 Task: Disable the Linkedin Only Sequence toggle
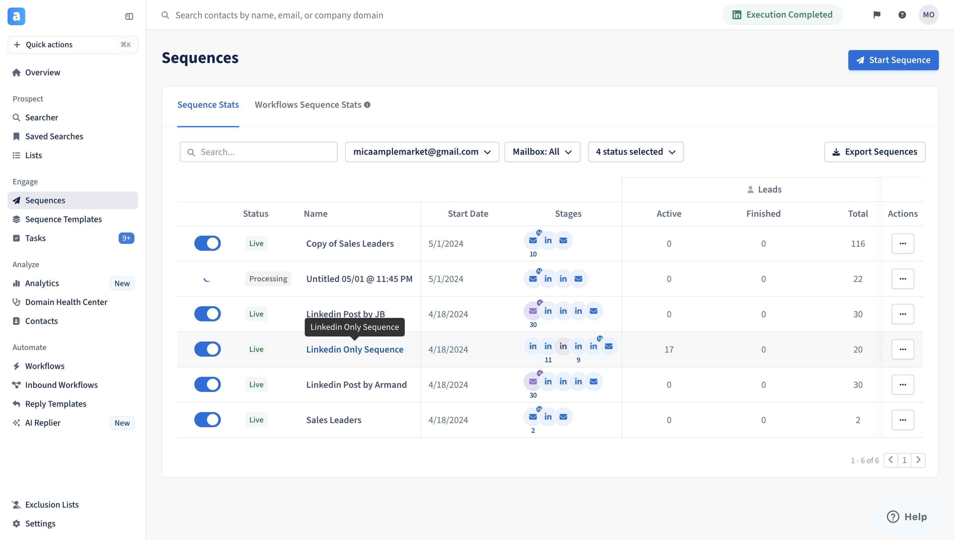(x=207, y=349)
